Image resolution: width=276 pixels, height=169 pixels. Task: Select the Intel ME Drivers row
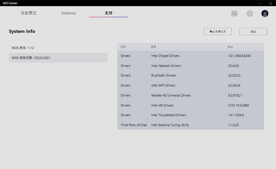point(191,105)
